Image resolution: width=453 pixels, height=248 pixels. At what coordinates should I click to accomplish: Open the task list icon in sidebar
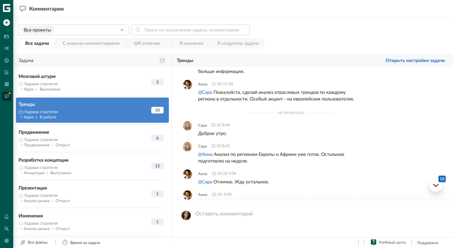pyautogui.click(x=7, y=48)
